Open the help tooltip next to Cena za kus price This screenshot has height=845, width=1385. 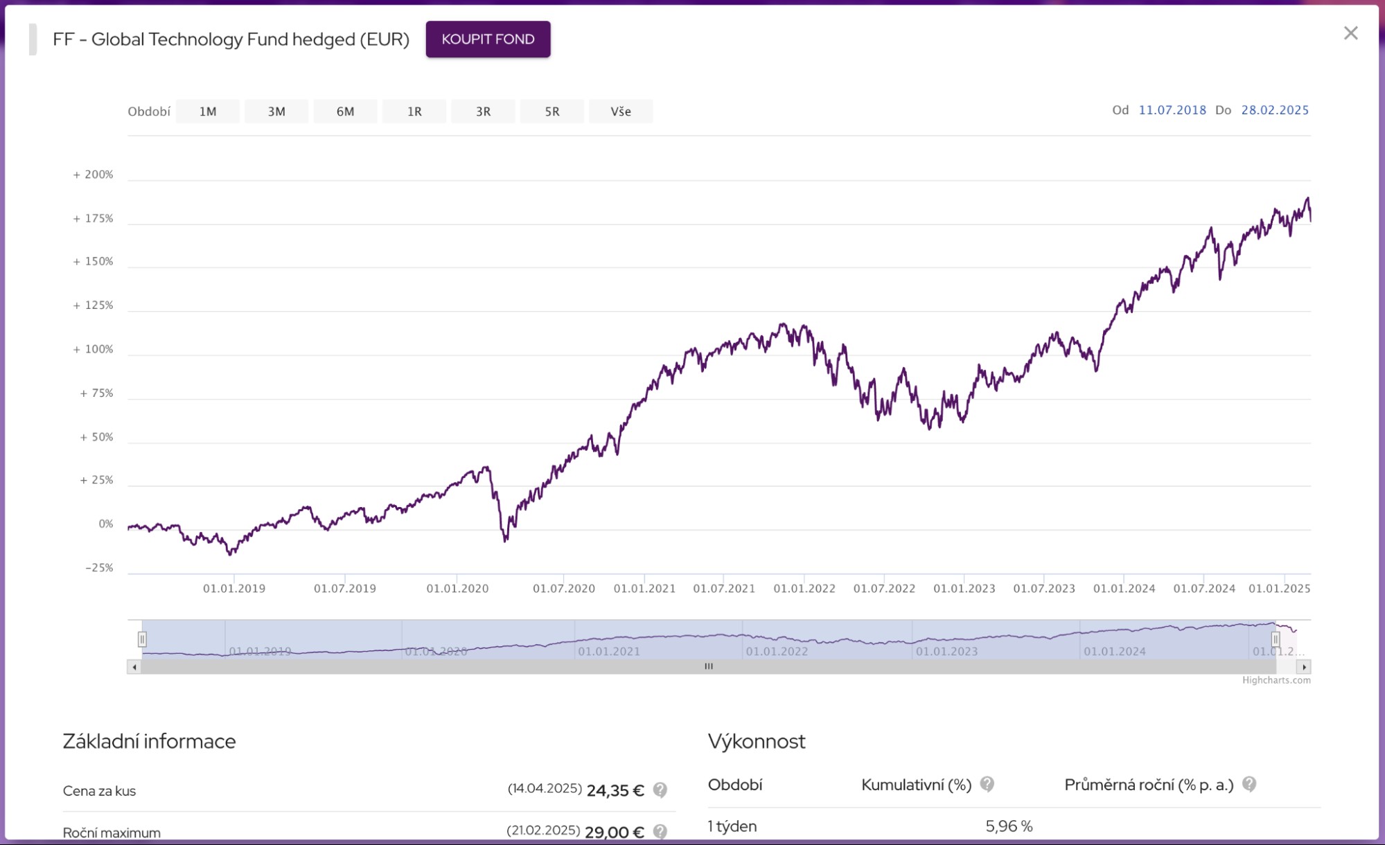[x=660, y=789]
